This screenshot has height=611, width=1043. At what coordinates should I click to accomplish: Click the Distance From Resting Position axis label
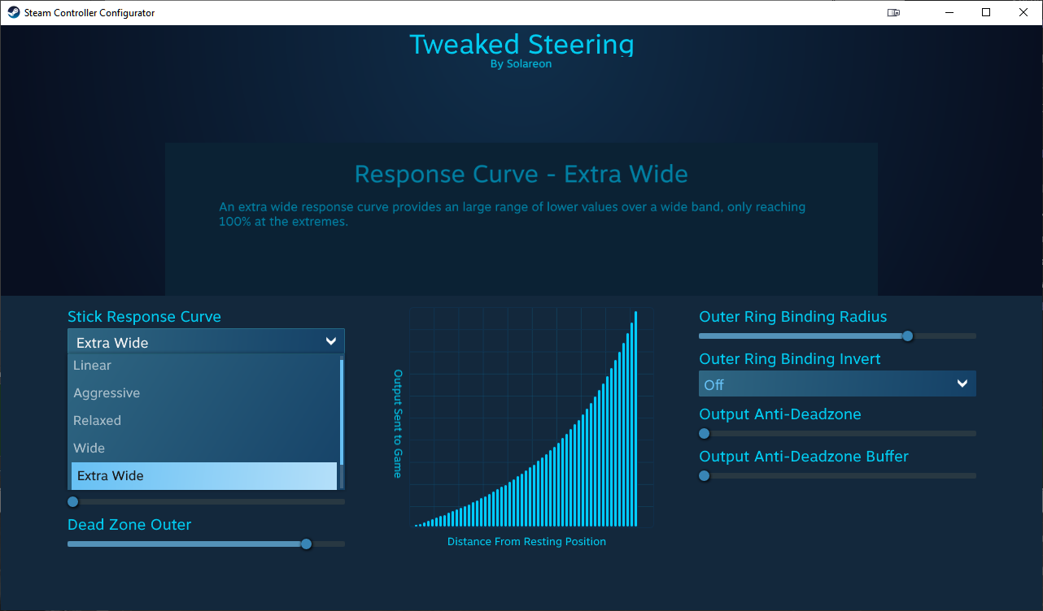coord(526,542)
